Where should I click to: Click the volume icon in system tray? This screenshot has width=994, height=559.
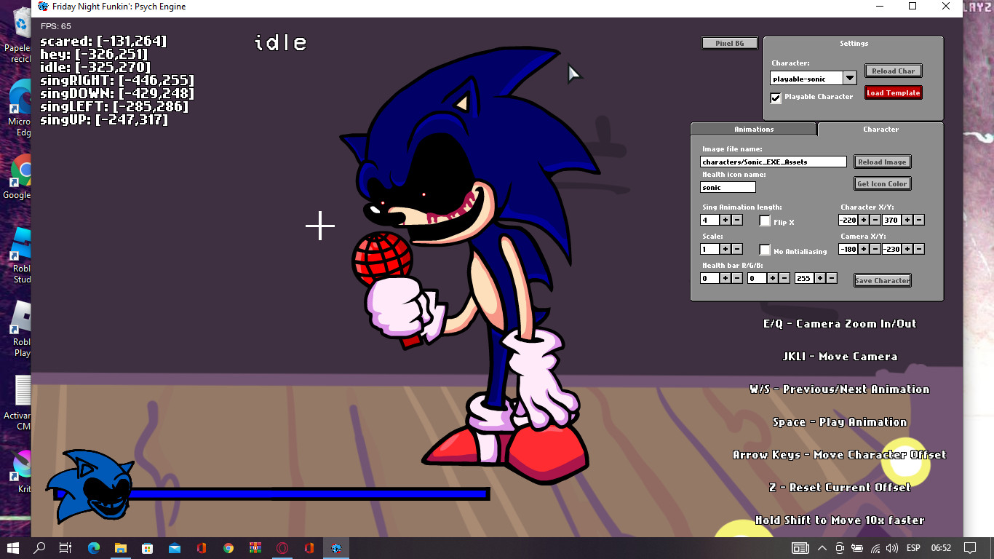[892, 548]
